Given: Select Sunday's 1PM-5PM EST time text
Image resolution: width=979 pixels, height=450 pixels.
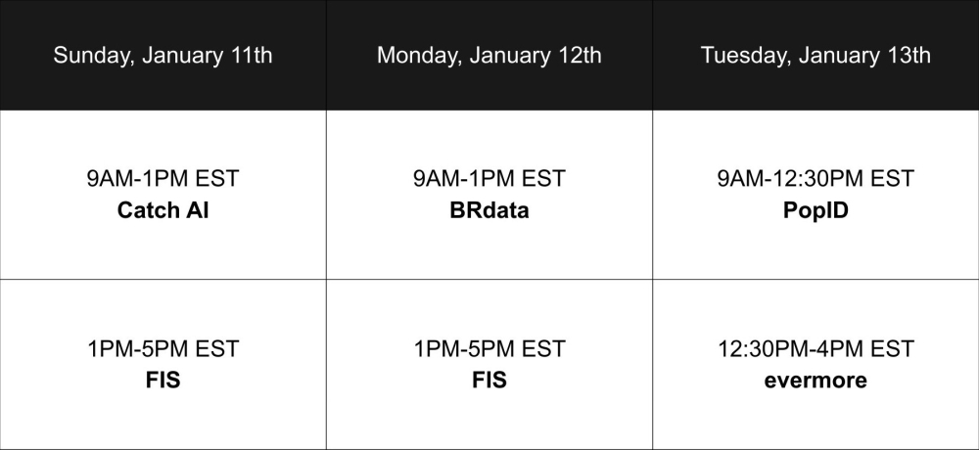Looking at the screenshot, I should [163, 349].
